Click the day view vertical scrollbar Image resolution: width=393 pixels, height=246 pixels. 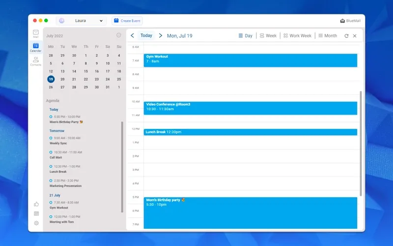pyautogui.click(x=361, y=143)
